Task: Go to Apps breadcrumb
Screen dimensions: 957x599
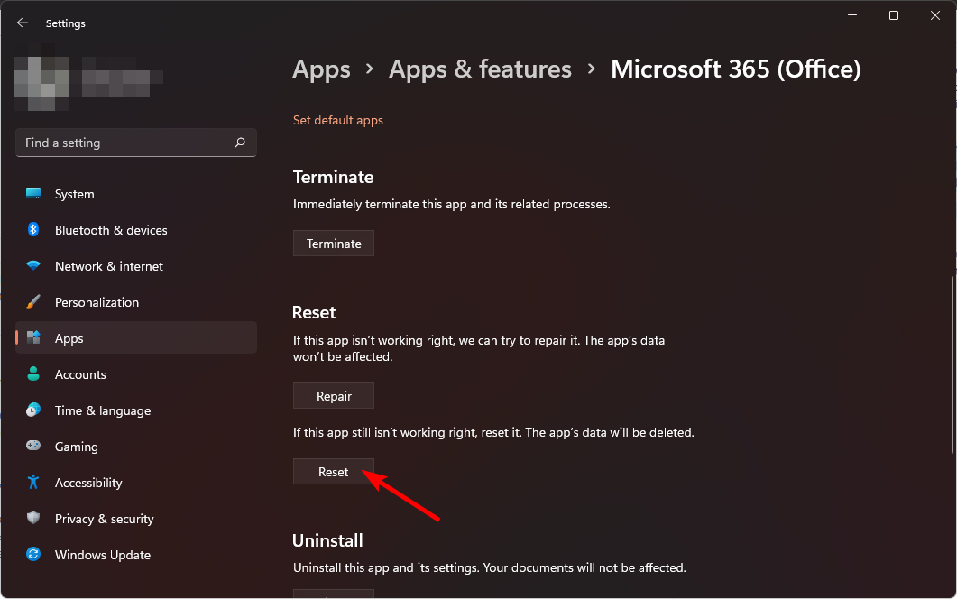Action: [322, 69]
